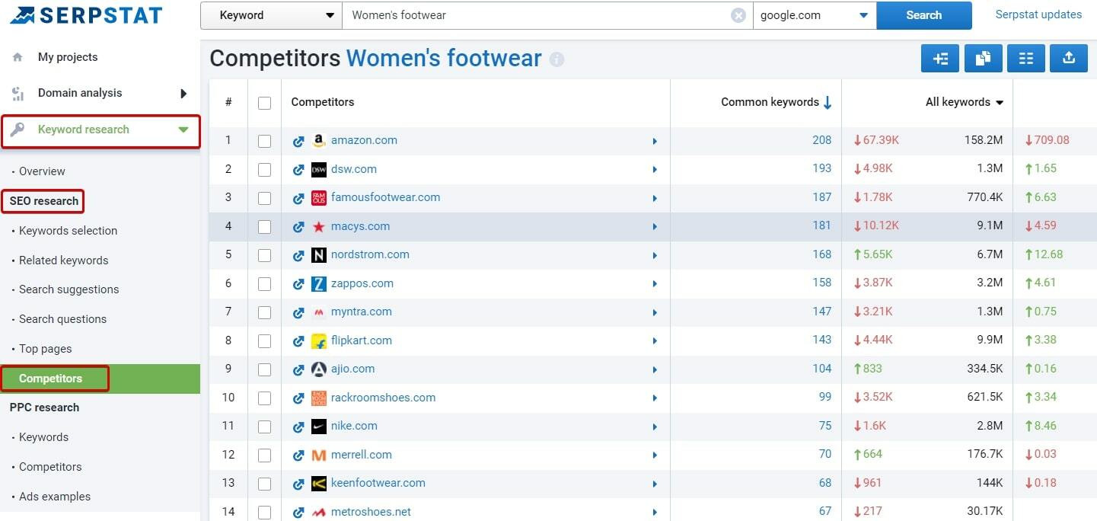
Task: Open Related keywords in sidebar
Action: [64, 260]
